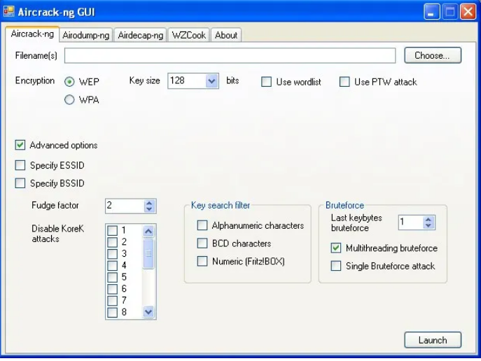Tick the Specify ESSID checkbox
Viewport: 481px width, 361px height.
[x=20, y=165]
